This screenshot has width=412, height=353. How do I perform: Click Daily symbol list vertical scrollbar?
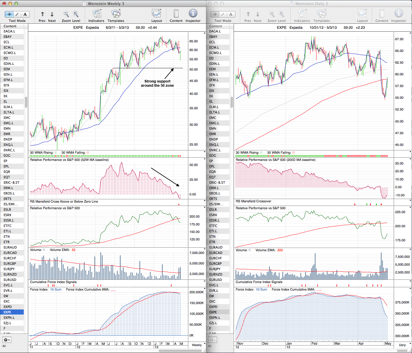point(232,102)
